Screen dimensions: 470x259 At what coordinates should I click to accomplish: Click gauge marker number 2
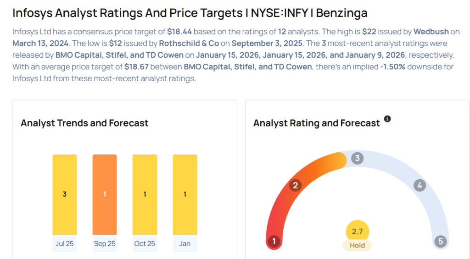(x=296, y=185)
